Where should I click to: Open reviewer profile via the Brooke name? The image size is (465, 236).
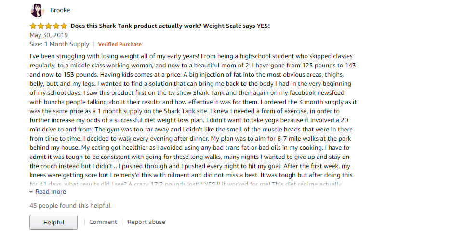(60, 10)
